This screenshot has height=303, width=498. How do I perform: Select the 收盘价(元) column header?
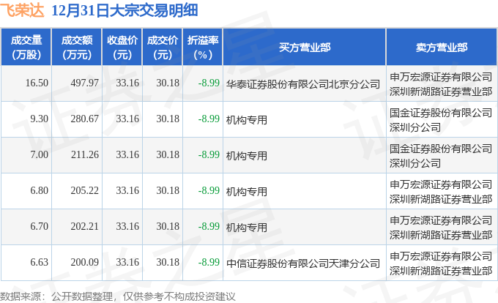[x=122, y=48]
